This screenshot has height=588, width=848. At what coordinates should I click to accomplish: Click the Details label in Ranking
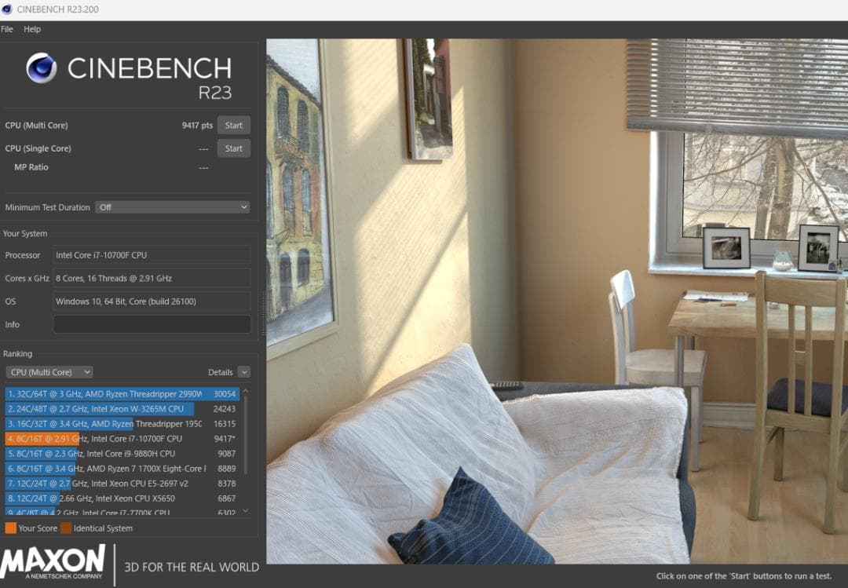pos(220,372)
